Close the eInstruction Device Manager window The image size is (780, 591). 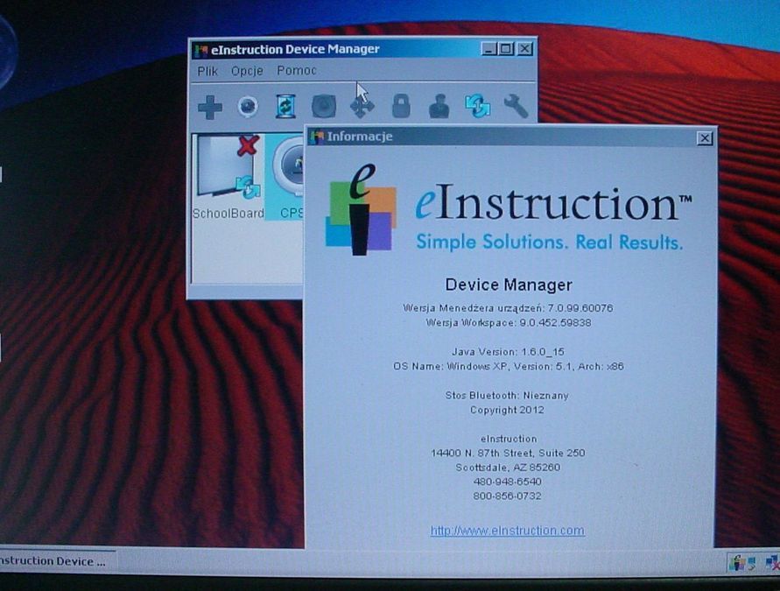(524, 49)
